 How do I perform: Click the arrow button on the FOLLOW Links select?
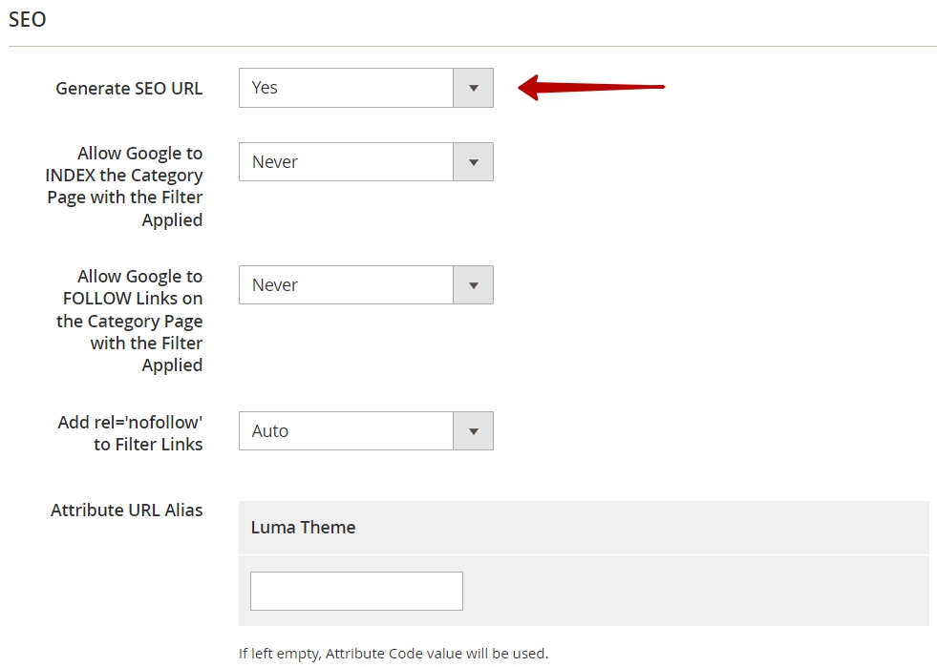pyautogui.click(x=474, y=284)
